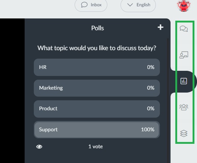197x163 pixels.
Task: Click the Support 100% result bar
Action: pyautogui.click(x=97, y=129)
